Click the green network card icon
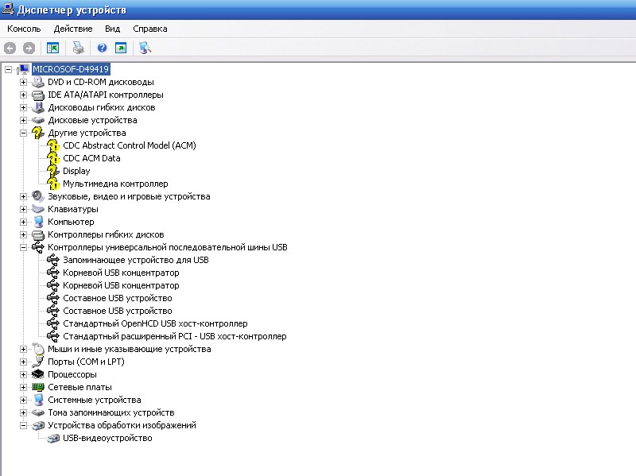Screen dimensions: 636x476 coord(38,387)
